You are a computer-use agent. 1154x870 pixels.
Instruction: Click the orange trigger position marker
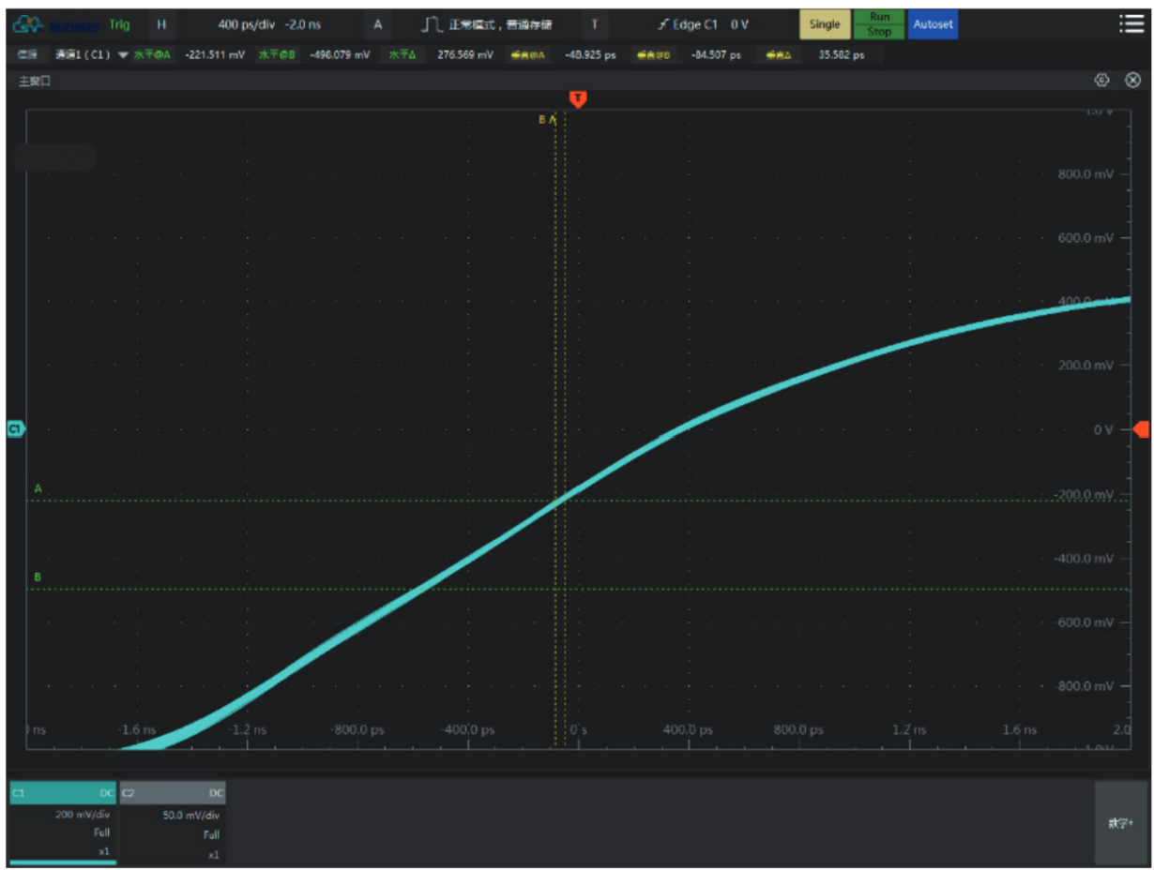coord(579,98)
